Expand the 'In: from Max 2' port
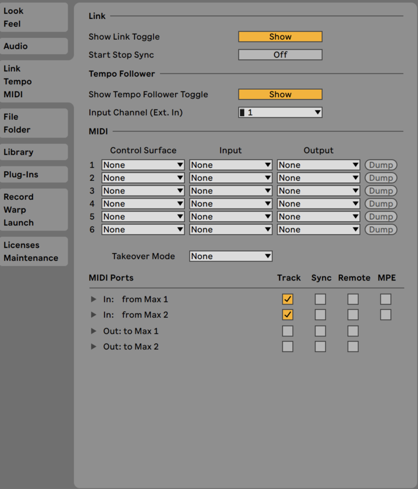 point(93,315)
